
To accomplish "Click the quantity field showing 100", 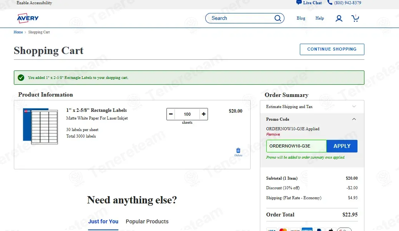I will [x=187, y=114].
